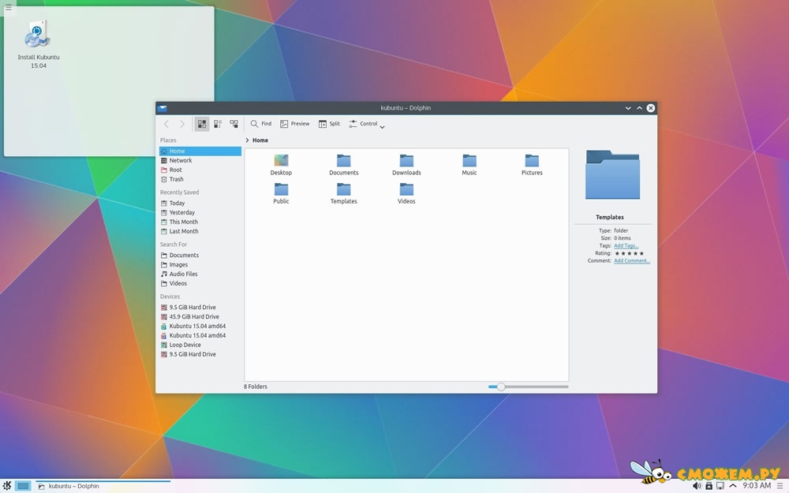This screenshot has width=789, height=493.
Task: Select Network in Places panel
Action: coord(180,160)
